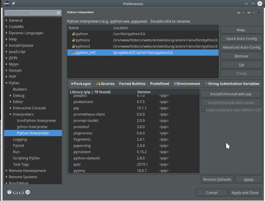Expand the Remote Systems section
265x201 pixels.
coord(6,177)
